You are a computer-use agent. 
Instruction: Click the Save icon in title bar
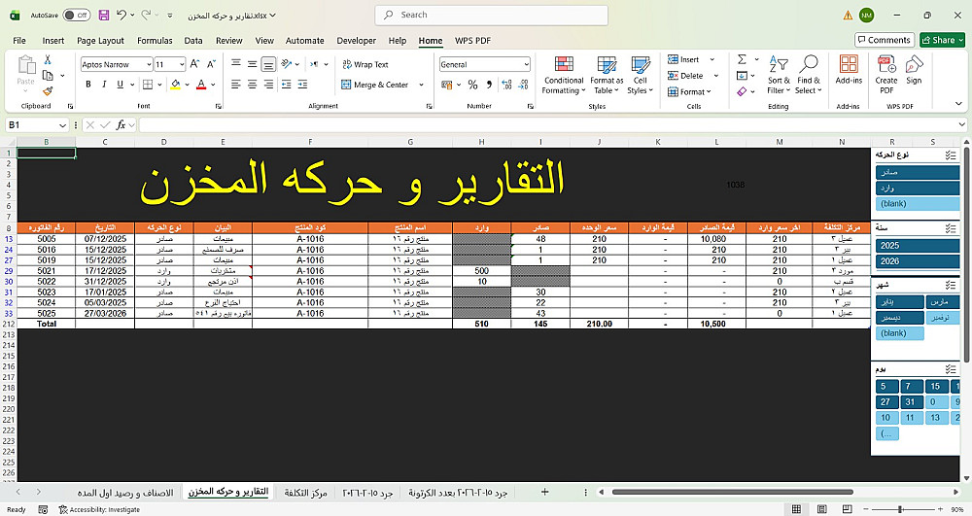point(104,15)
